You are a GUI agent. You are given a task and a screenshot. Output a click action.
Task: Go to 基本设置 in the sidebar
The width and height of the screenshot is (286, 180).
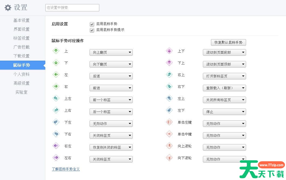tap(22, 21)
